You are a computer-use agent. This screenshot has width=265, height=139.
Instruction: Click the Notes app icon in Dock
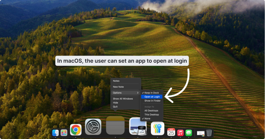[x=115, y=126]
